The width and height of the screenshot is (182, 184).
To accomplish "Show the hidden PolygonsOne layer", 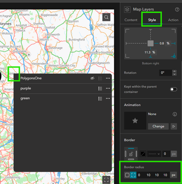I will coord(92,78).
